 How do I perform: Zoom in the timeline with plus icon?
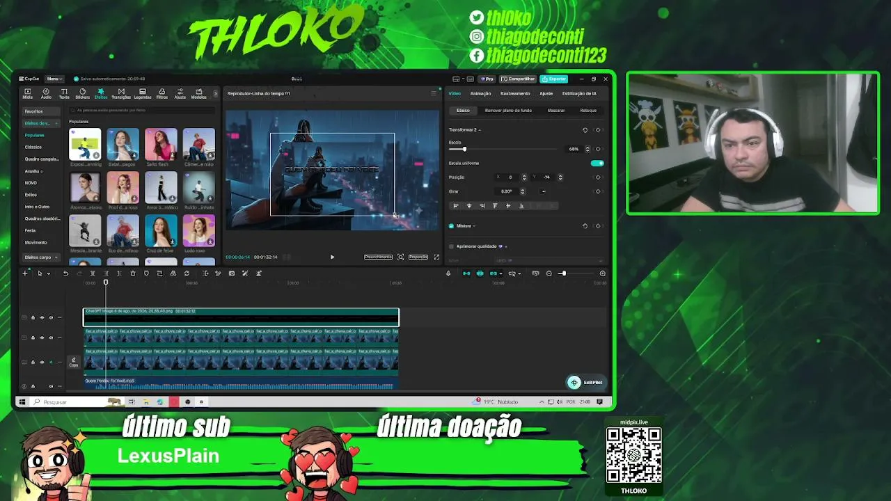pos(603,273)
